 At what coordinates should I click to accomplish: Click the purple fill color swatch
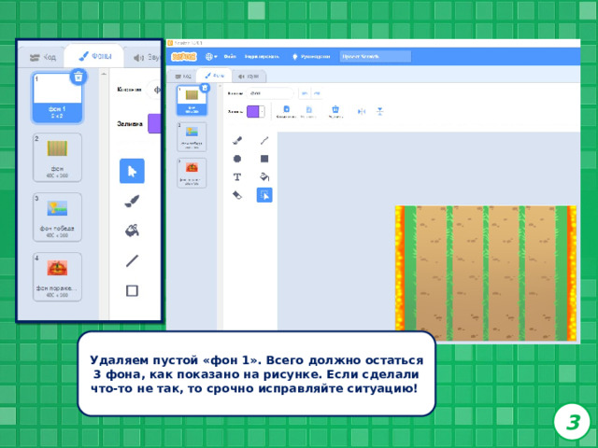253,112
